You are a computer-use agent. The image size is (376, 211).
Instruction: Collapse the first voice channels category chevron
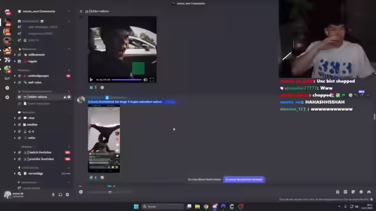(x=69, y=21)
